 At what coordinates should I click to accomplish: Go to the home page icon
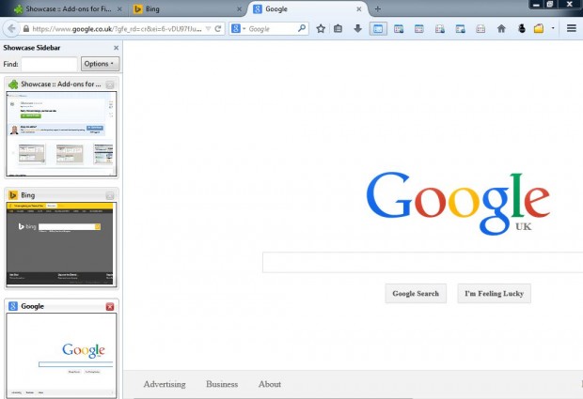coord(501,29)
